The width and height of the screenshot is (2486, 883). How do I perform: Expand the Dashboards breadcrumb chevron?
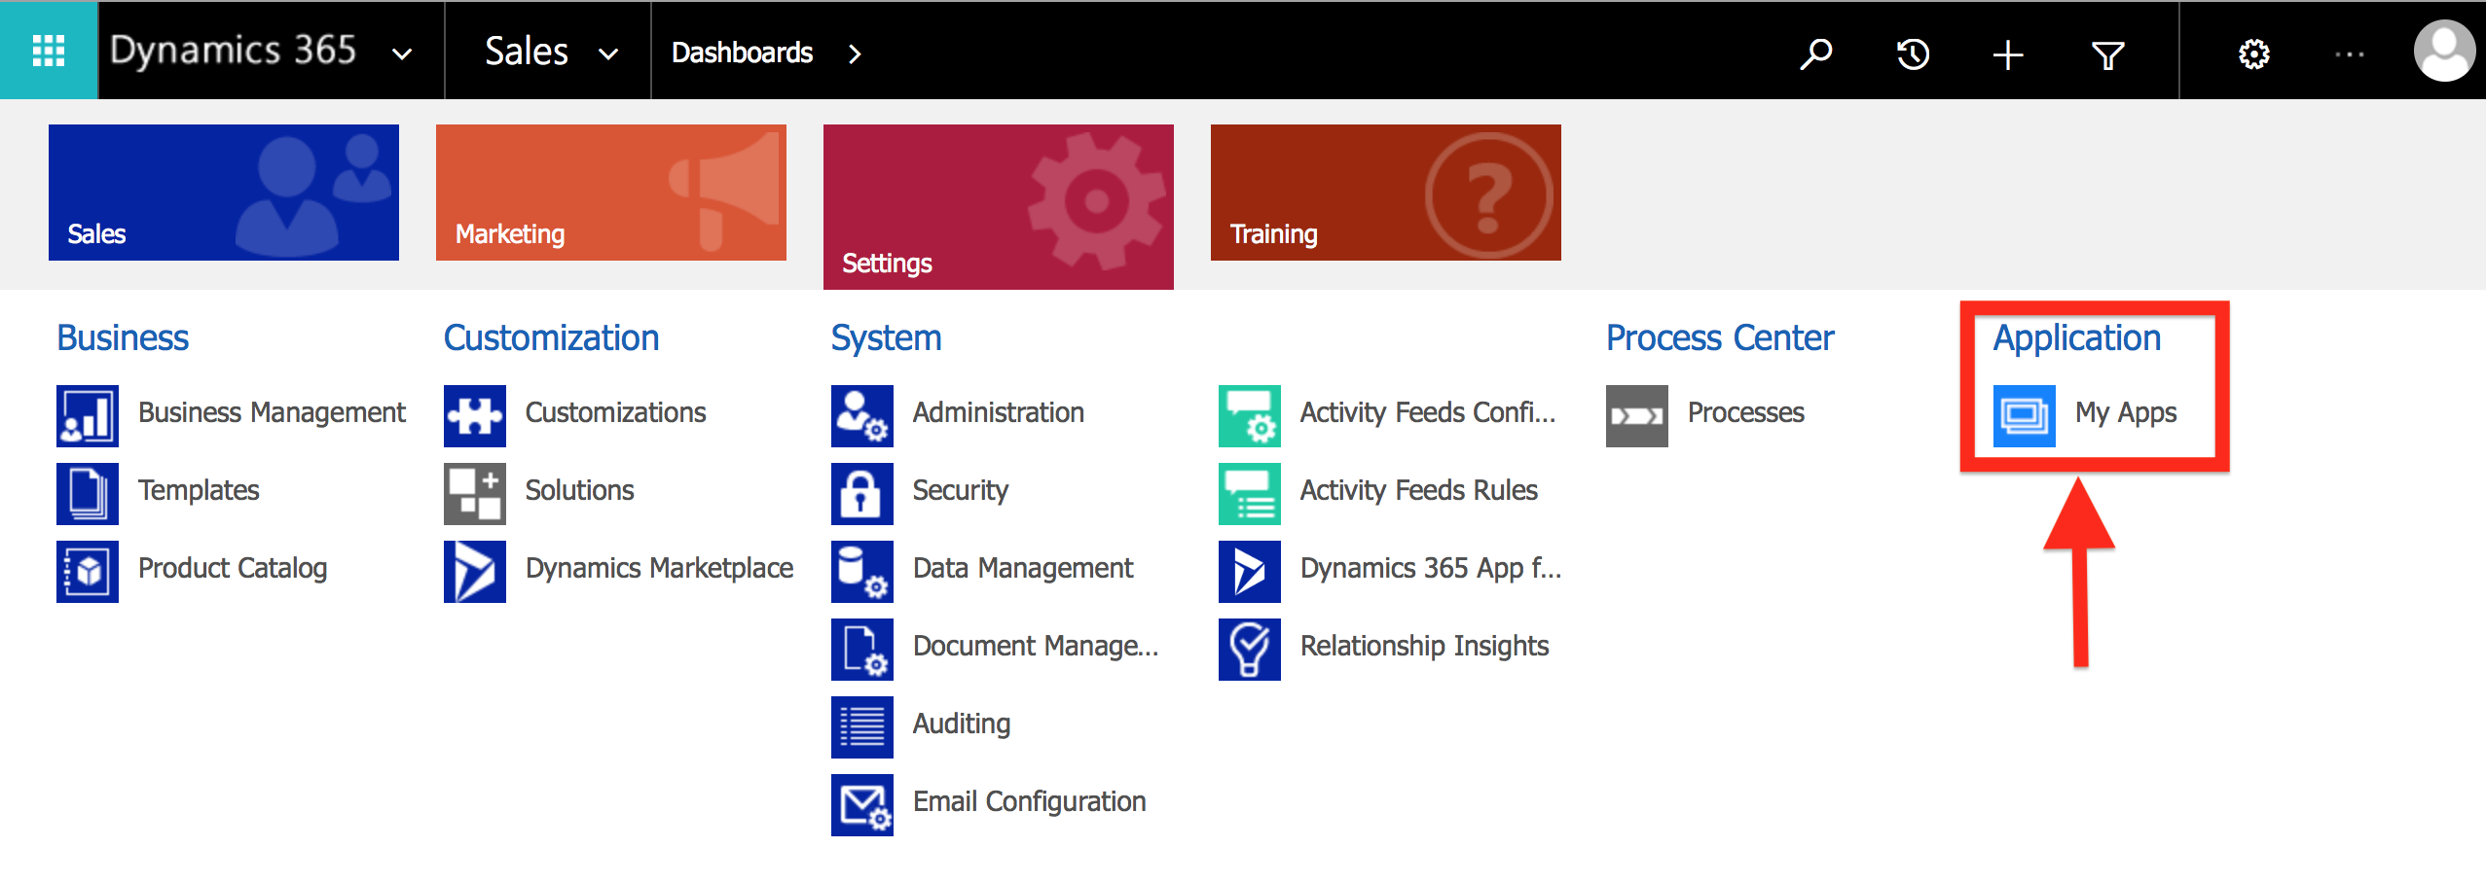(855, 54)
